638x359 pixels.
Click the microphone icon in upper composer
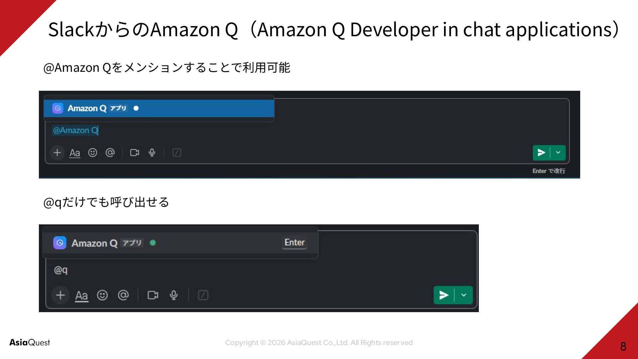(x=152, y=153)
